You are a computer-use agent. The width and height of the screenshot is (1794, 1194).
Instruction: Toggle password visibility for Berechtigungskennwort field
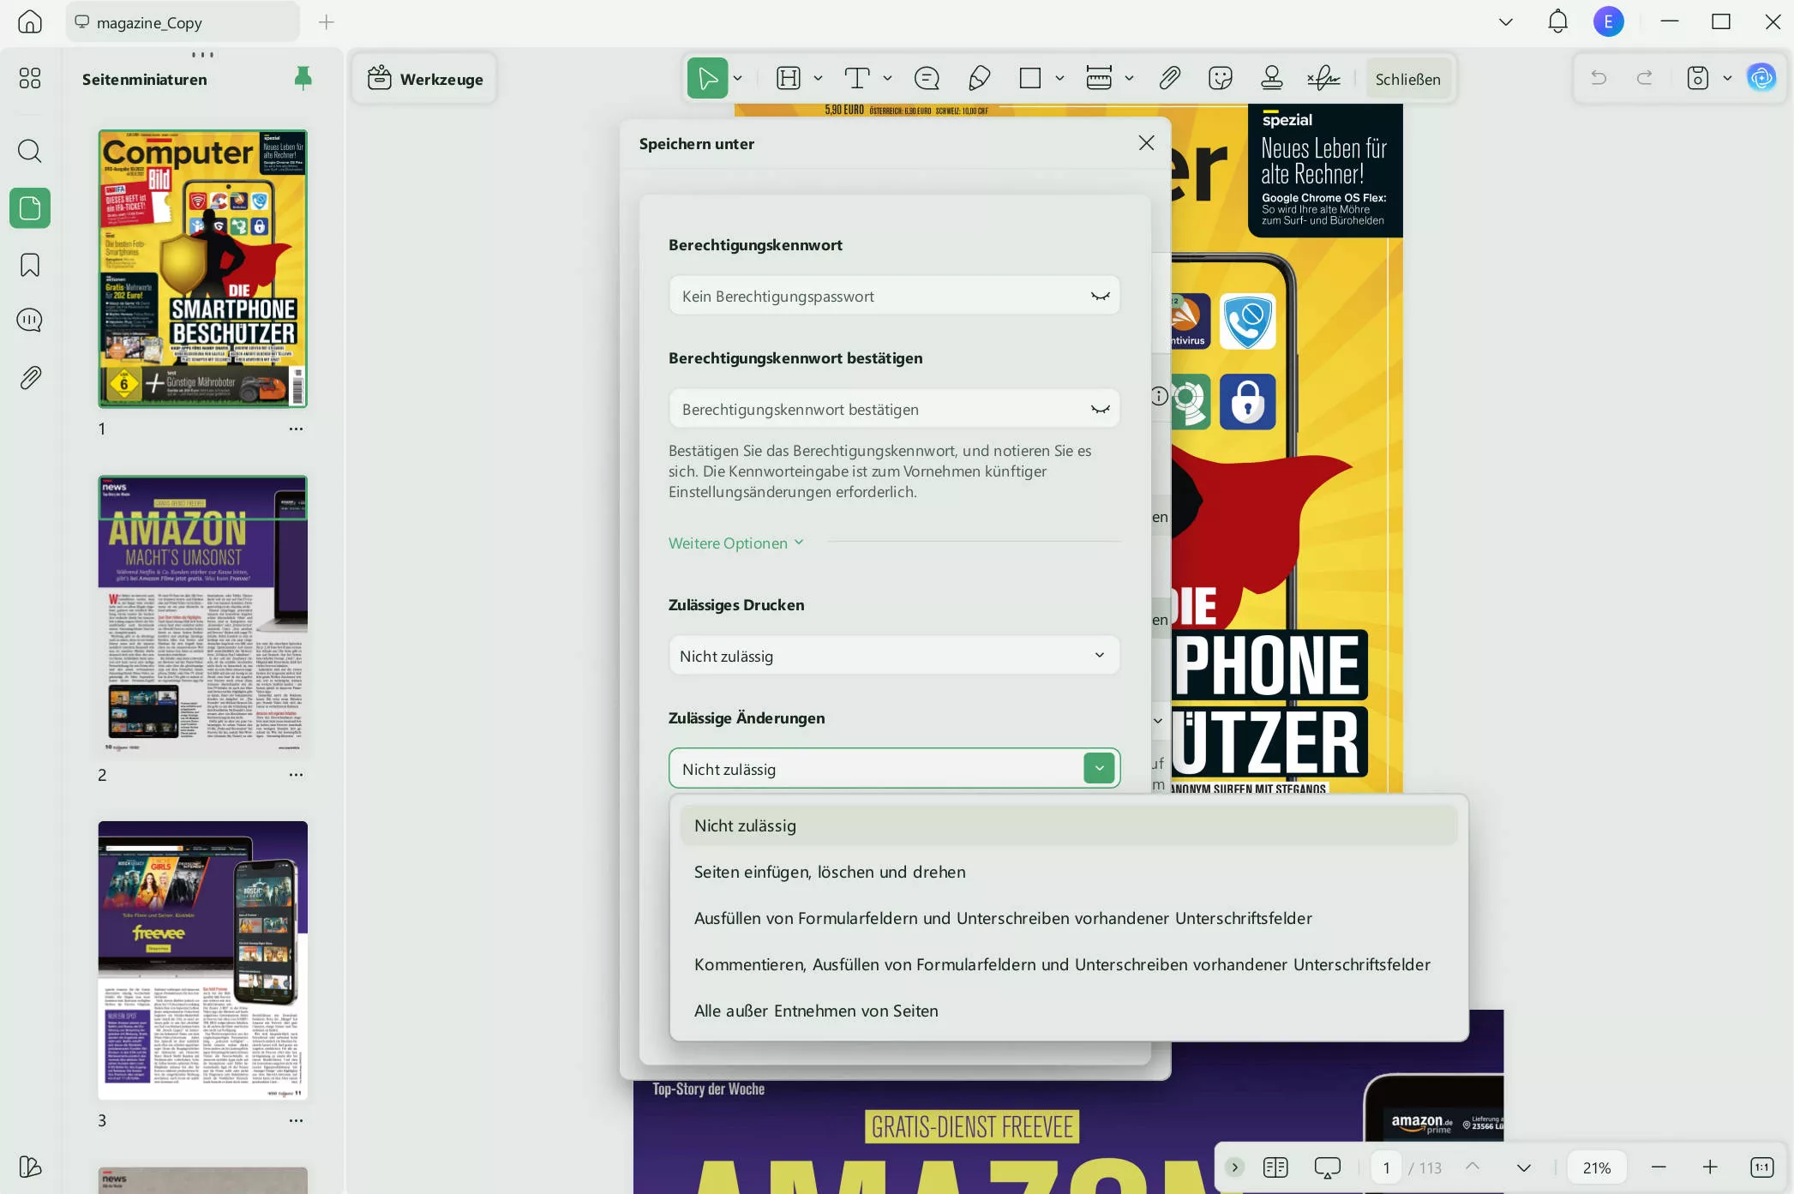pyautogui.click(x=1100, y=296)
